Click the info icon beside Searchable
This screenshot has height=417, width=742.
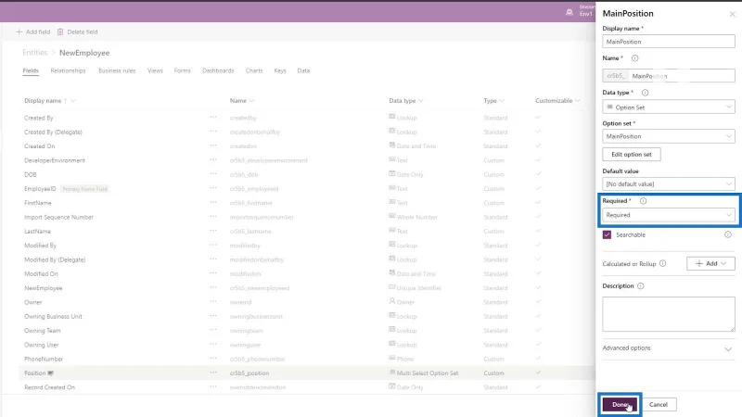pyautogui.click(x=728, y=234)
